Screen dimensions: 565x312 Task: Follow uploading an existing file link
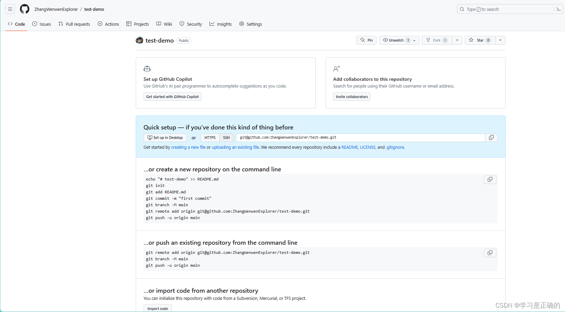click(235, 147)
